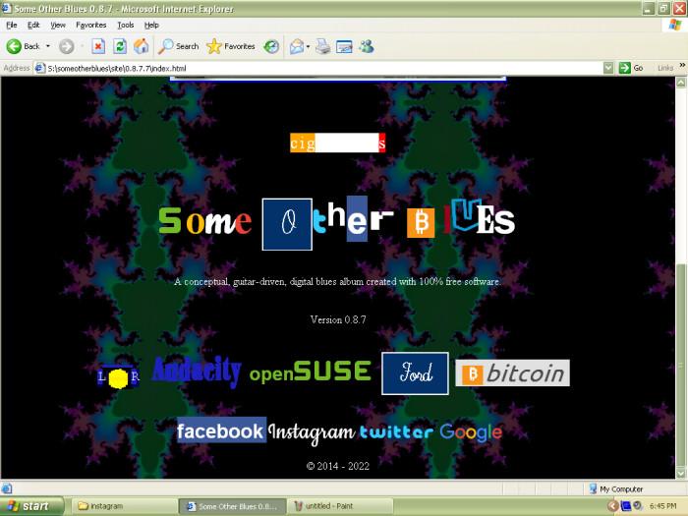The image size is (688, 516).
Task: Open the View menu
Action: (58, 25)
